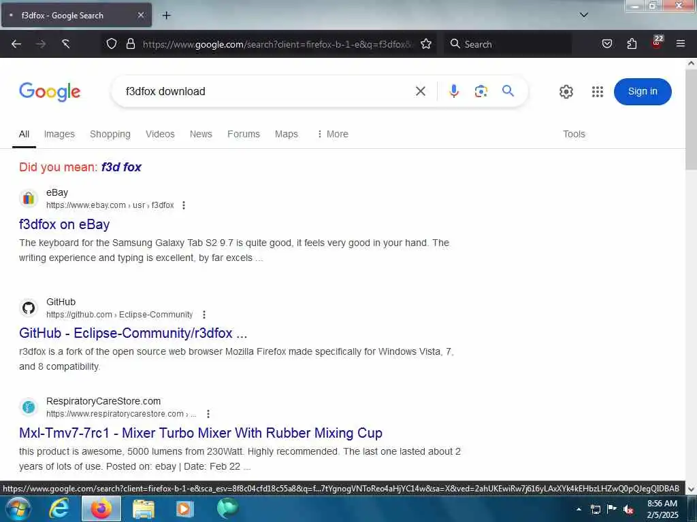This screenshot has height=522, width=697.
Task: Launch Internet Explorer from taskbar
Action: tap(59, 508)
